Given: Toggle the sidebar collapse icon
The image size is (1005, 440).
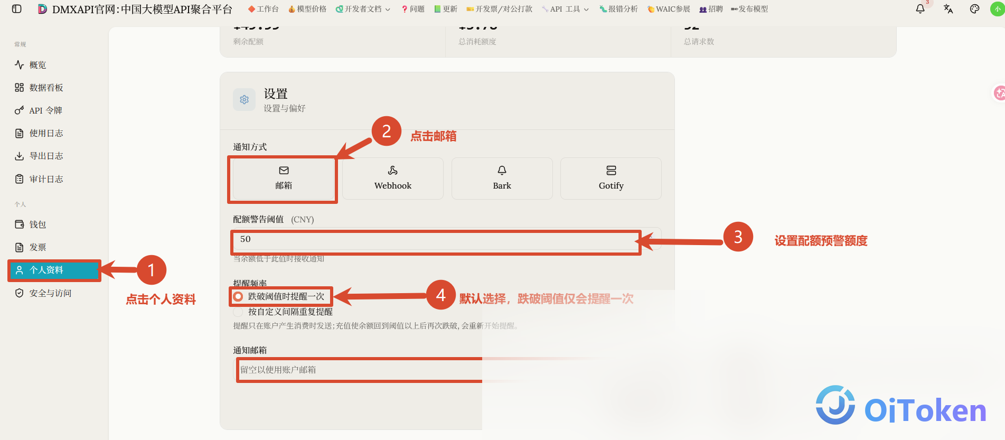Looking at the screenshot, I should click(17, 9).
